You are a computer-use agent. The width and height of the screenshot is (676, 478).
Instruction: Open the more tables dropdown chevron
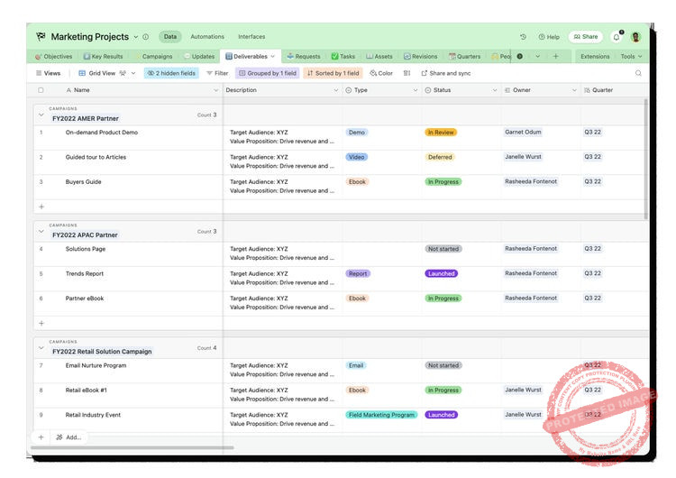point(537,56)
